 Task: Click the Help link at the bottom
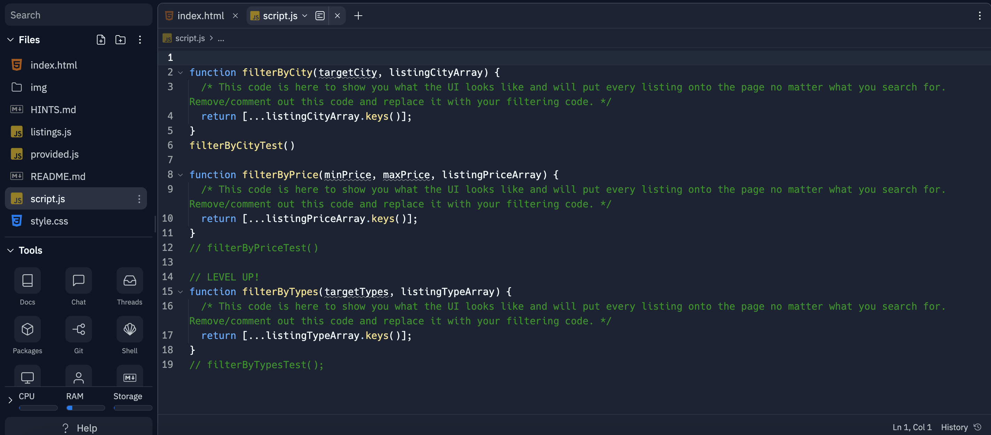(x=78, y=428)
